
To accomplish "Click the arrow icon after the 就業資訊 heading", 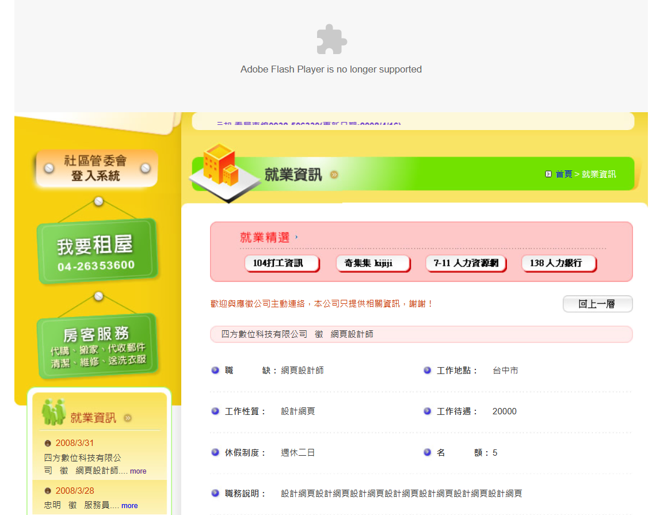I will [x=334, y=174].
